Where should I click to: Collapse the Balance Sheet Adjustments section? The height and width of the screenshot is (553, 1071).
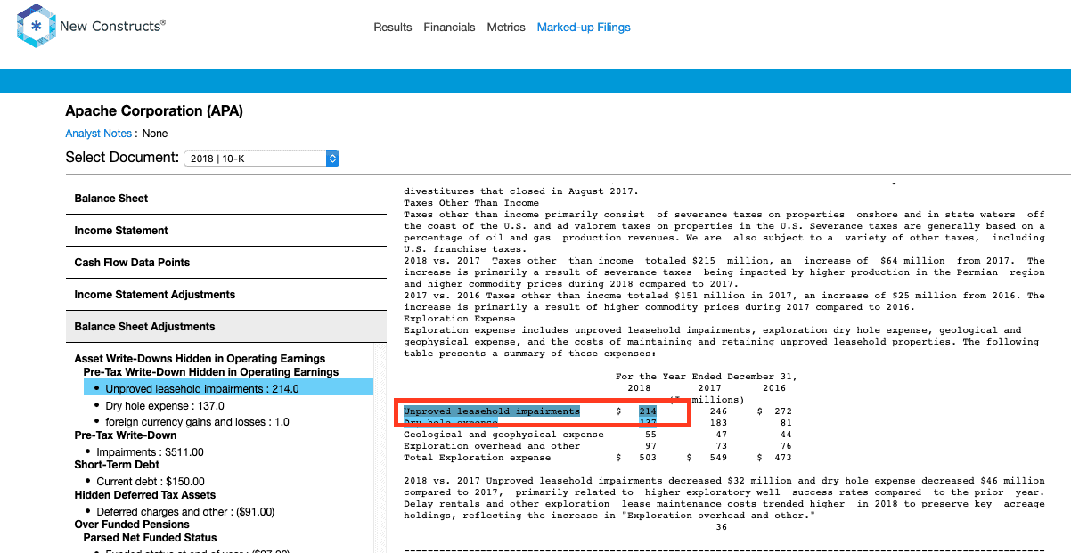[x=225, y=327]
